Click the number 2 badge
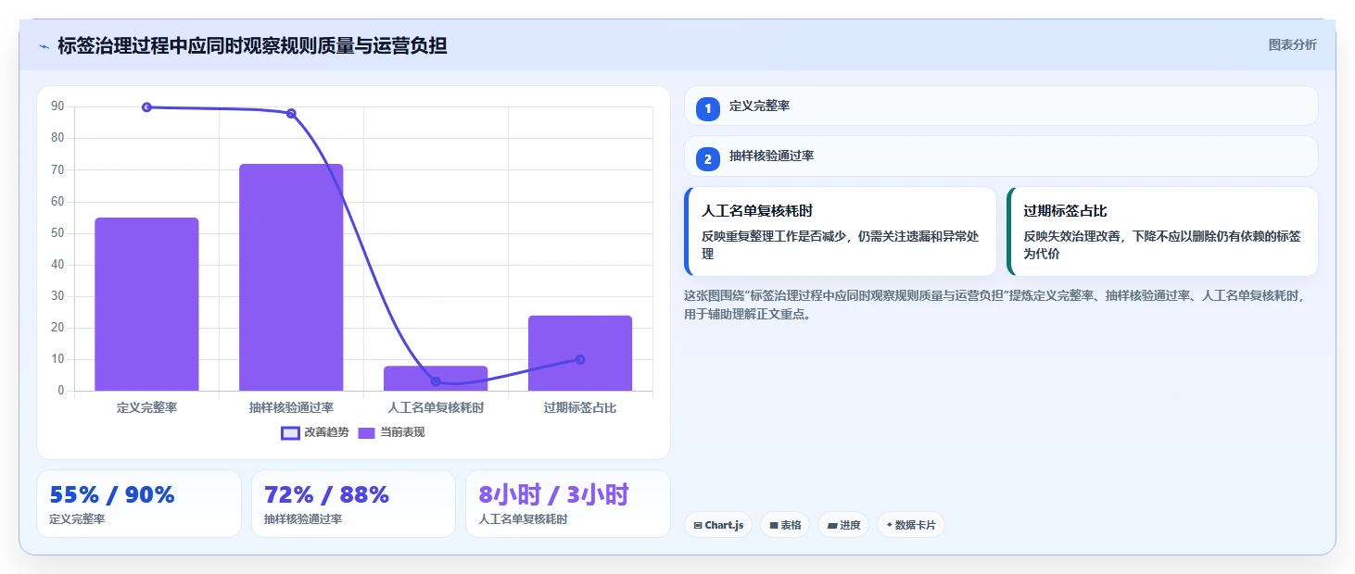The image size is (1355, 574). 708,159
